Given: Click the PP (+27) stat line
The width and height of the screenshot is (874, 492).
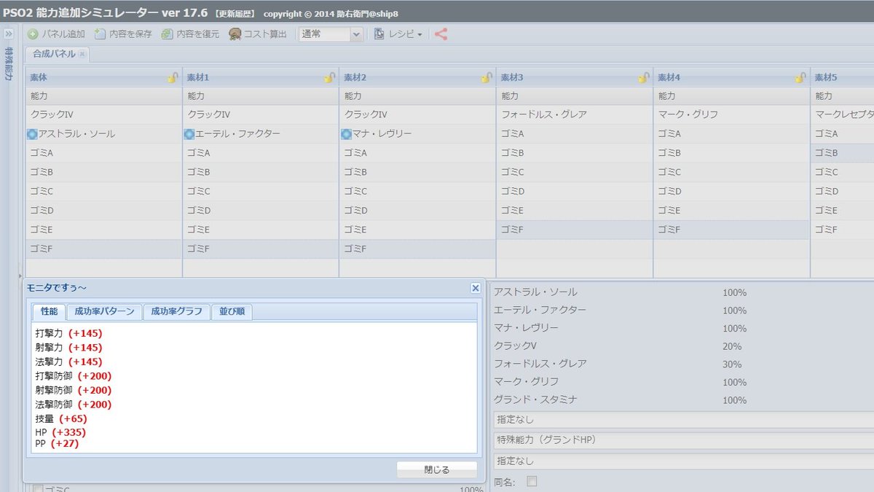Looking at the screenshot, I should click(57, 443).
